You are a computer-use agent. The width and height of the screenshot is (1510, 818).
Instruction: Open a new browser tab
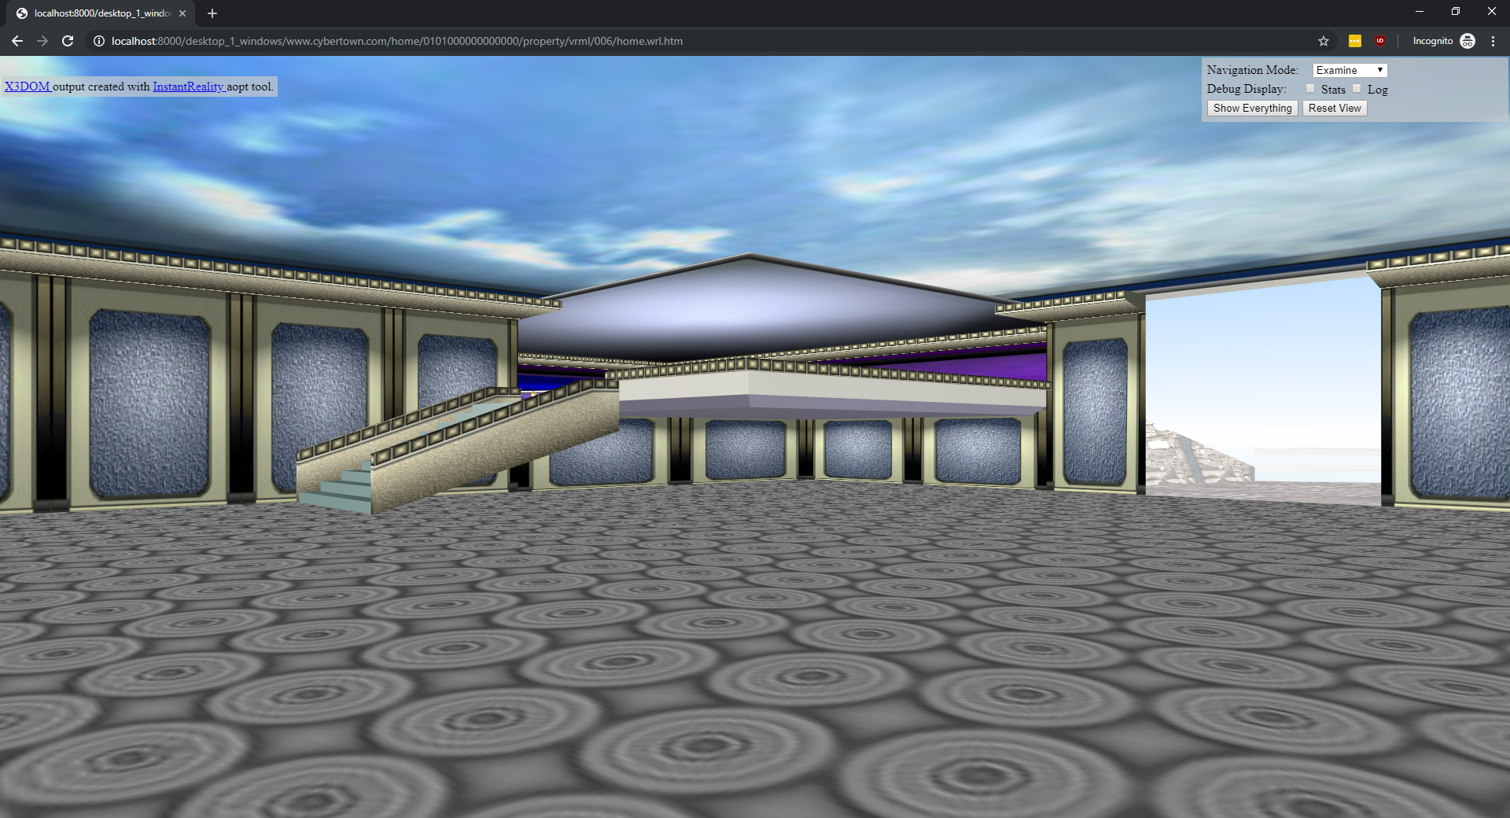(212, 13)
